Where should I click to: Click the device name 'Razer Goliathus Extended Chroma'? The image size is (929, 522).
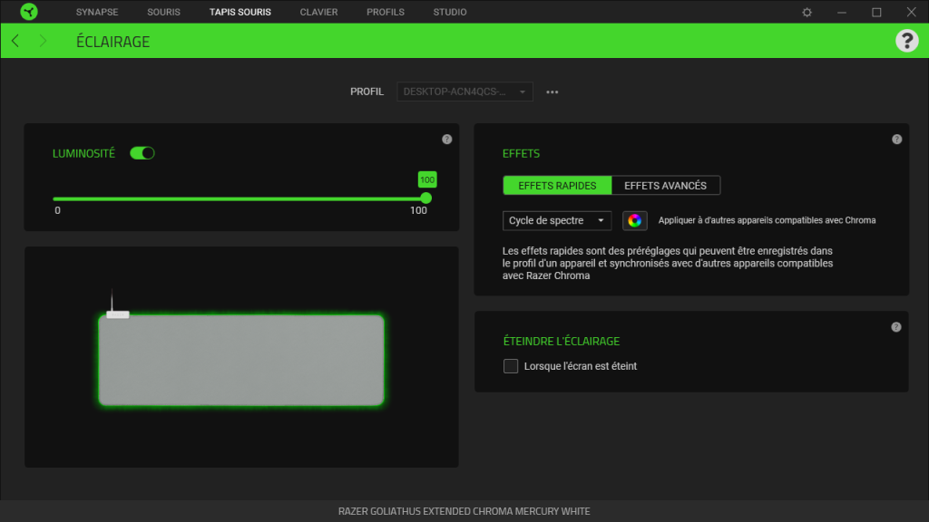pos(464,511)
